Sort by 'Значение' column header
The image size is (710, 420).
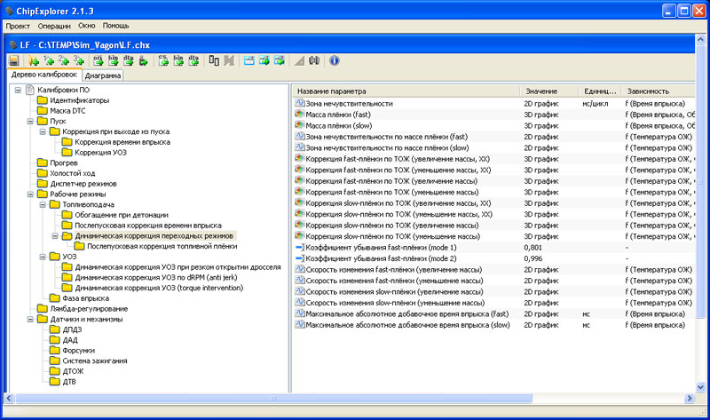(541, 91)
